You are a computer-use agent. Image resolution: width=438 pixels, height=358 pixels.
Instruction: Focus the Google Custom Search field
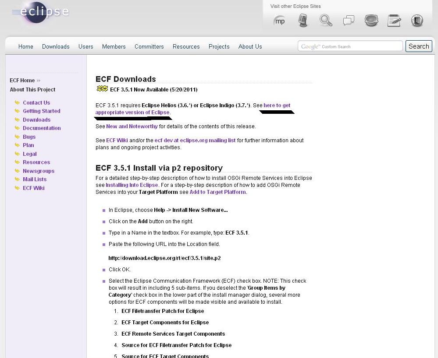(350, 46)
